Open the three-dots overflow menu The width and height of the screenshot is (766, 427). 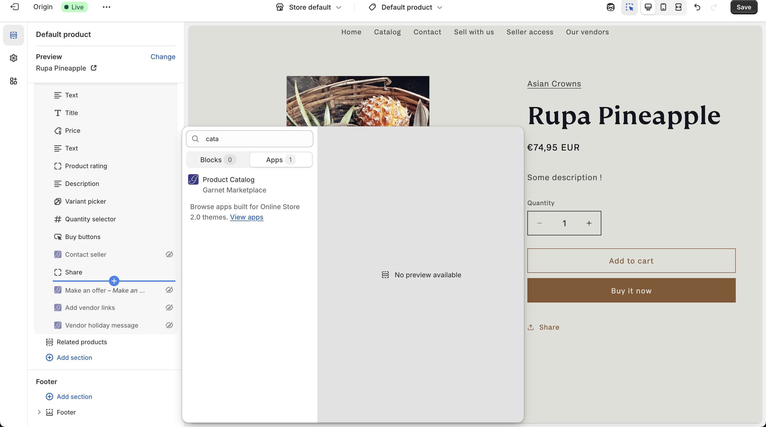click(106, 7)
